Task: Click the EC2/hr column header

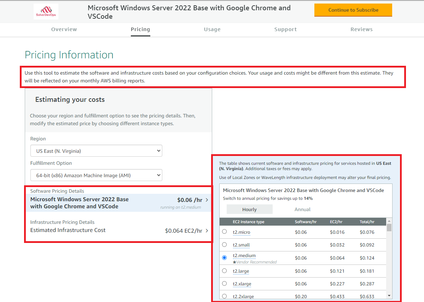Action: click(x=336, y=222)
